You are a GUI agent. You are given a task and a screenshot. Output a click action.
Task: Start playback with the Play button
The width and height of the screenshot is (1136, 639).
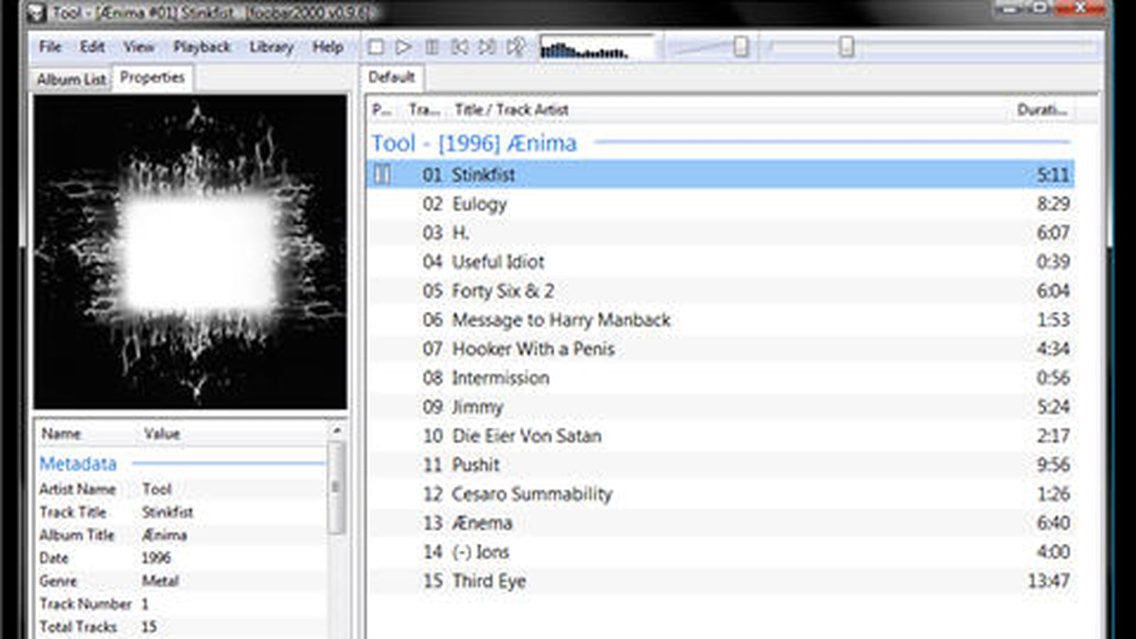[403, 47]
